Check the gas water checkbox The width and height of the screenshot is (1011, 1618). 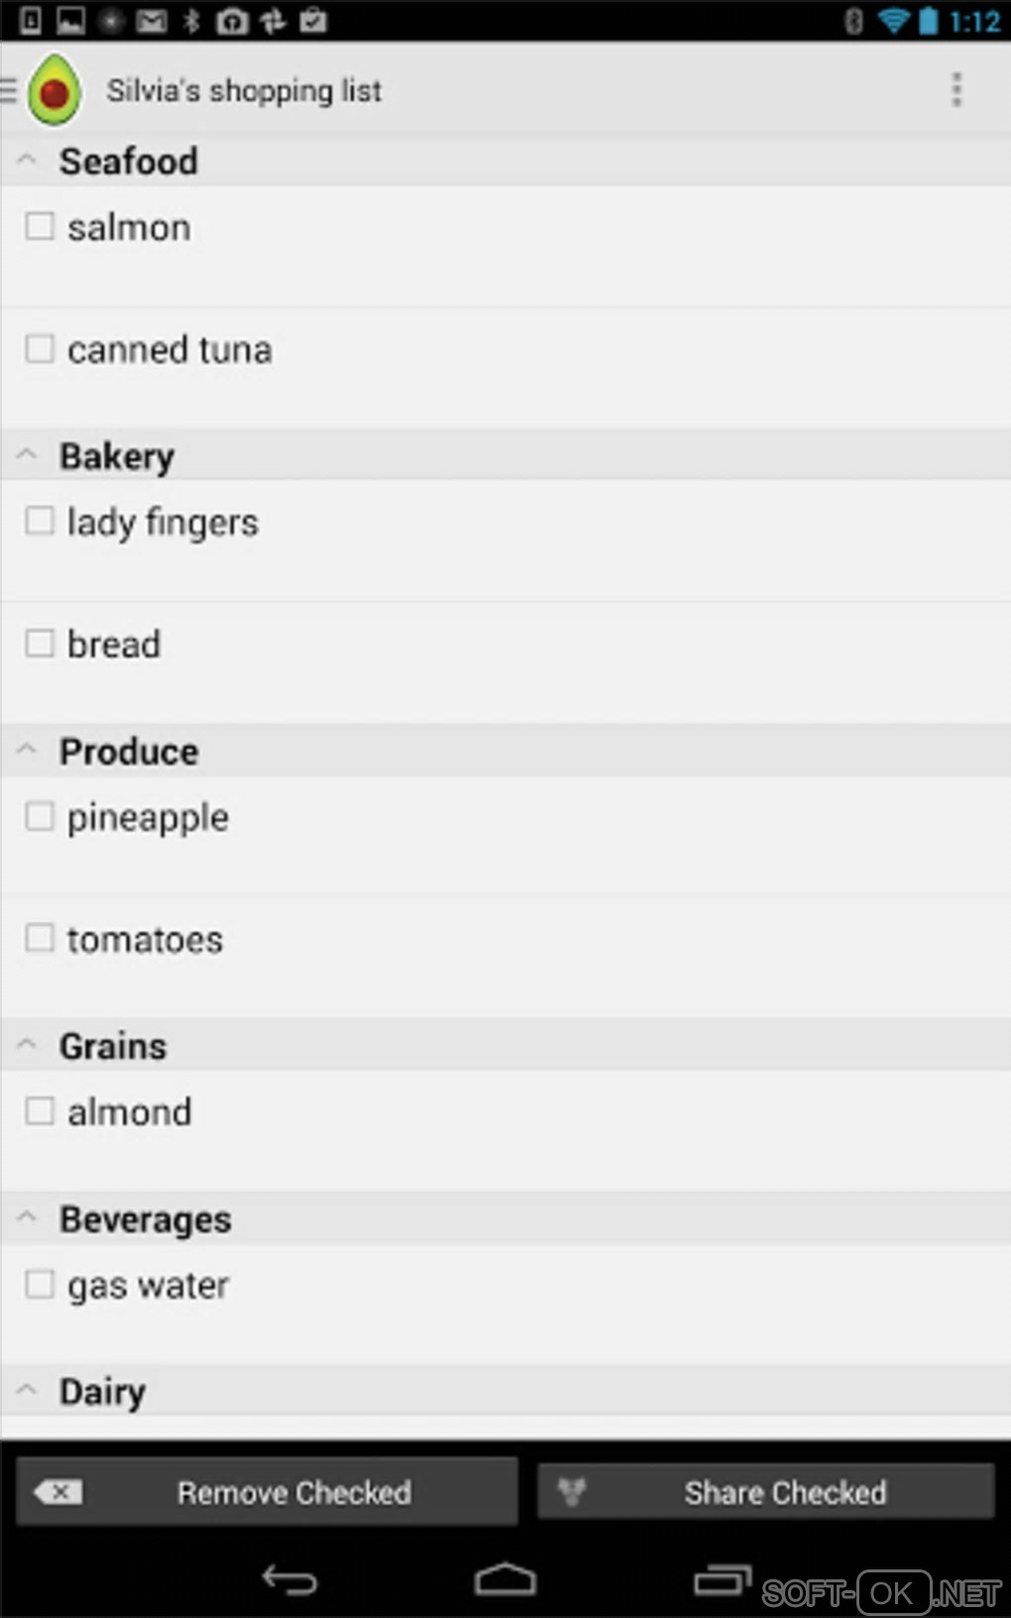click(40, 1285)
